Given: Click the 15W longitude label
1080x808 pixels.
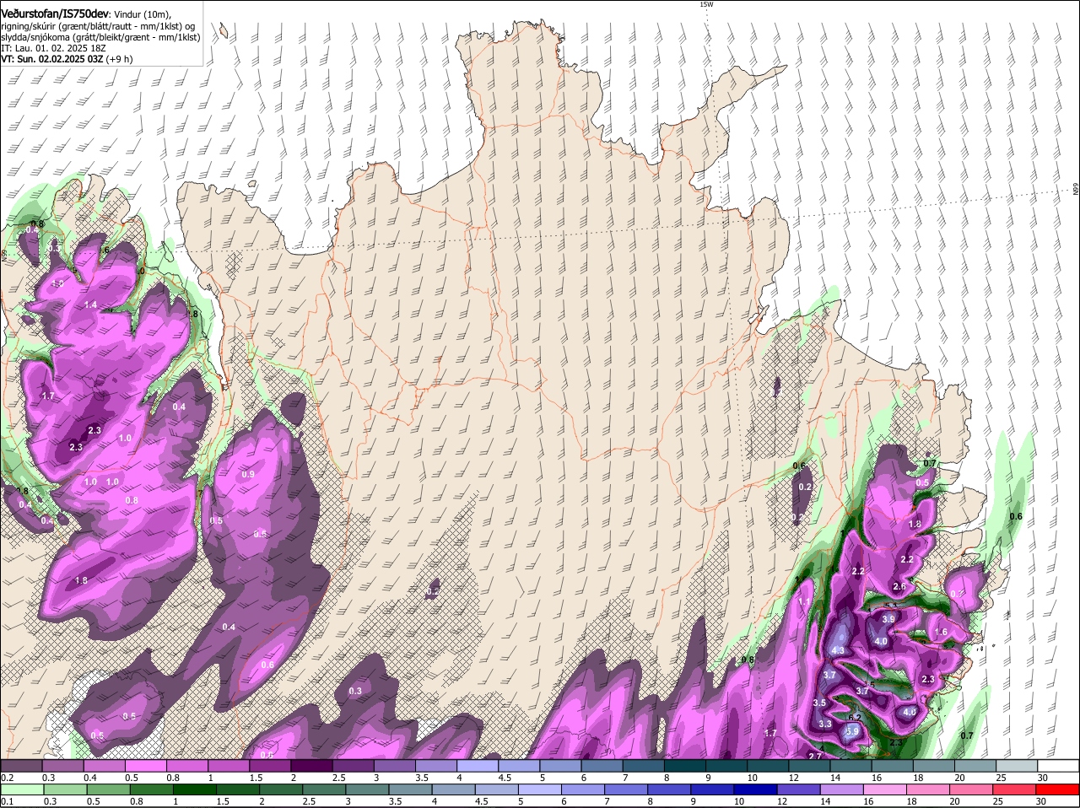Looking at the screenshot, I should coord(706,4).
